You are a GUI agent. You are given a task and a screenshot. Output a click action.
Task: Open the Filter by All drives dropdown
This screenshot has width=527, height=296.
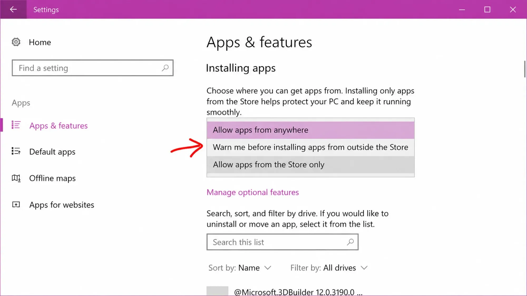pos(329,268)
